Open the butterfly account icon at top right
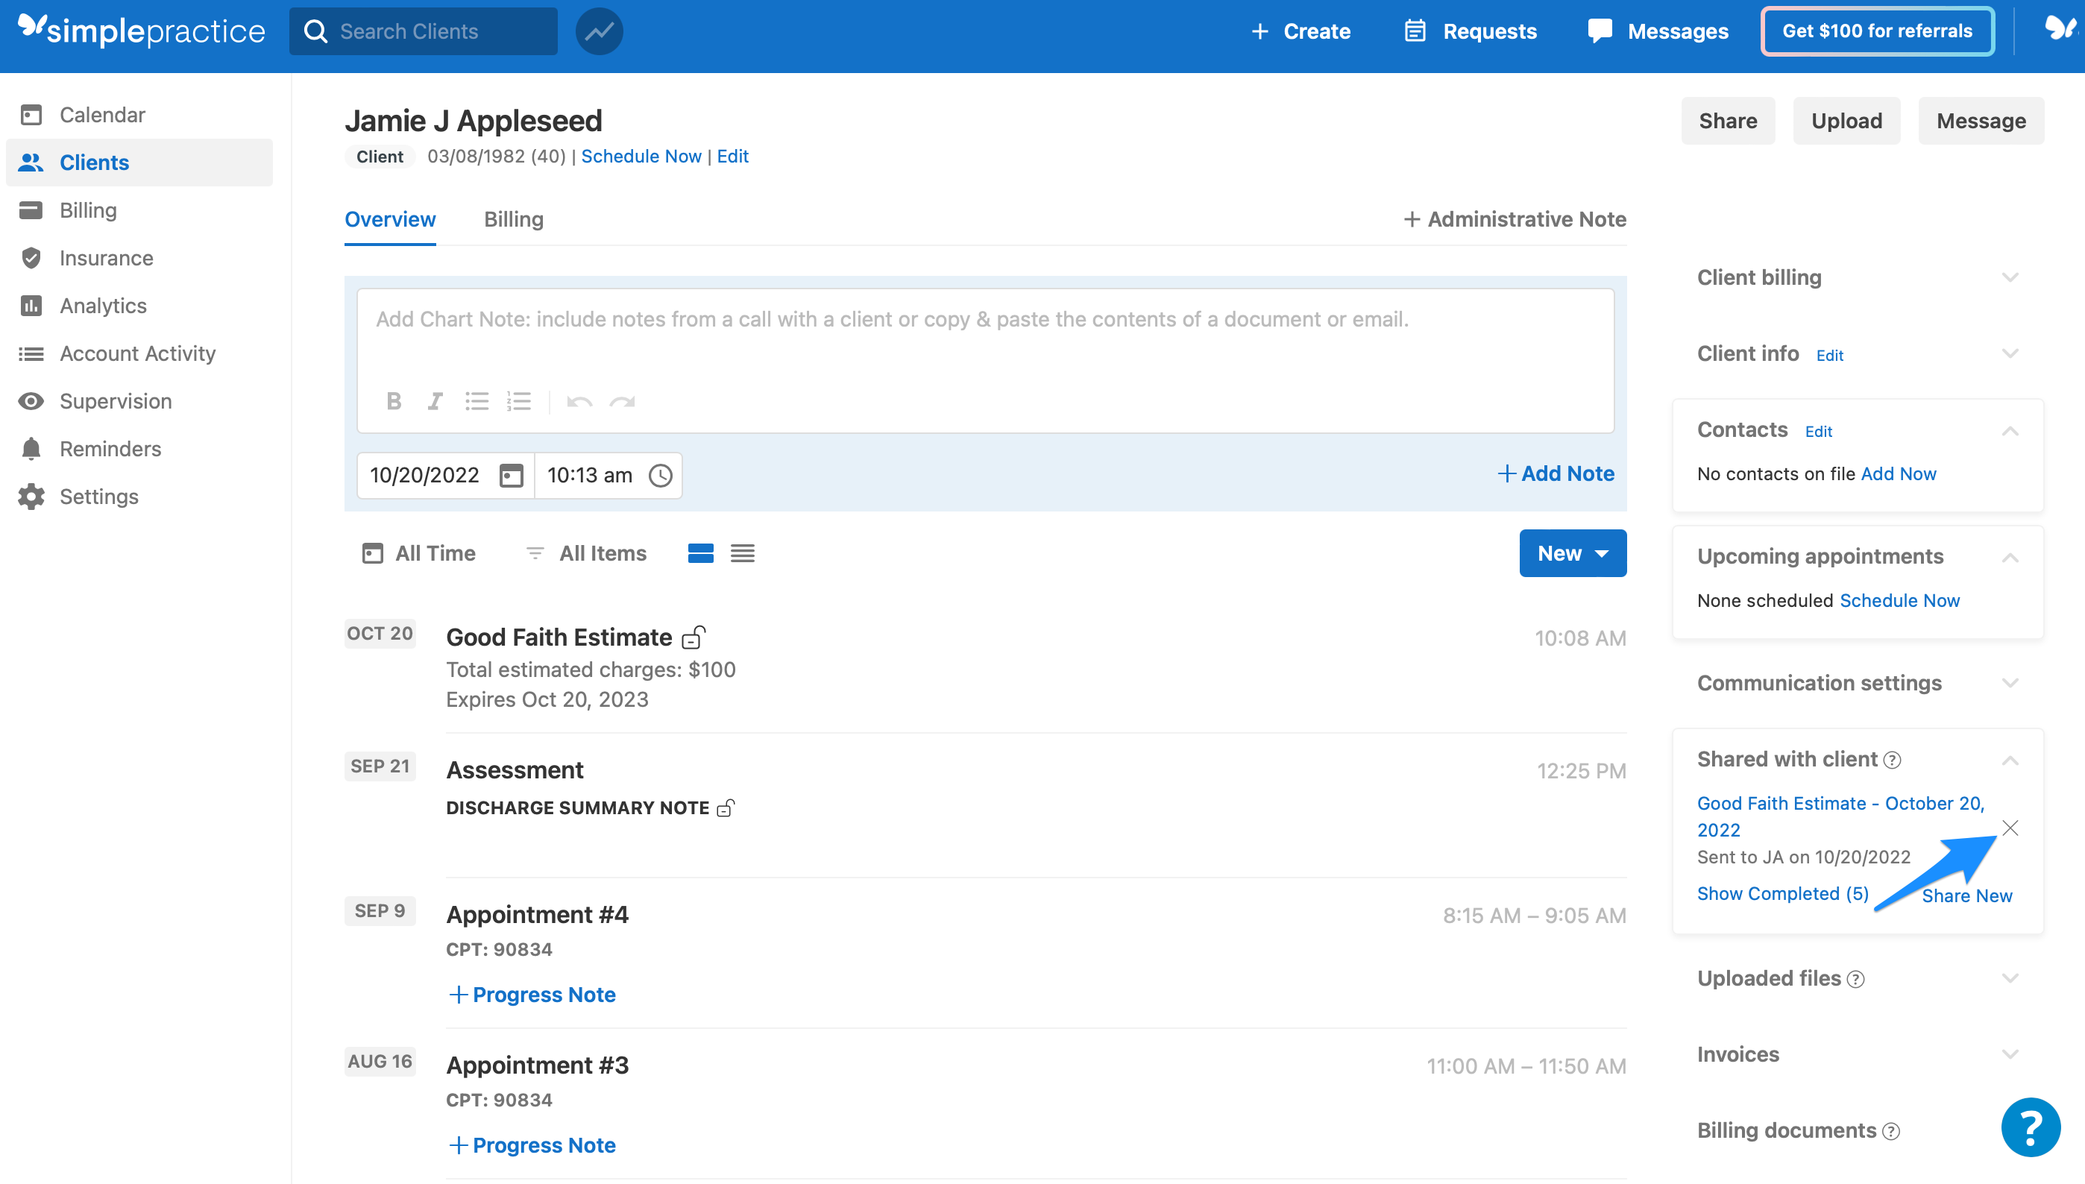Image resolution: width=2085 pixels, height=1184 pixels. point(2062,29)
